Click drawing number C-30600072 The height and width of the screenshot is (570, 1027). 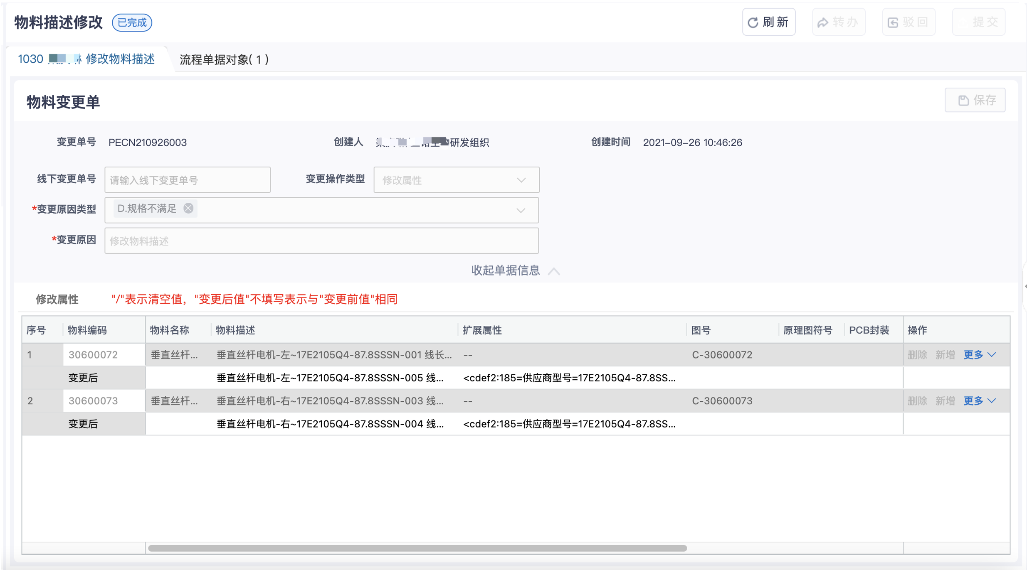[722, 355]
